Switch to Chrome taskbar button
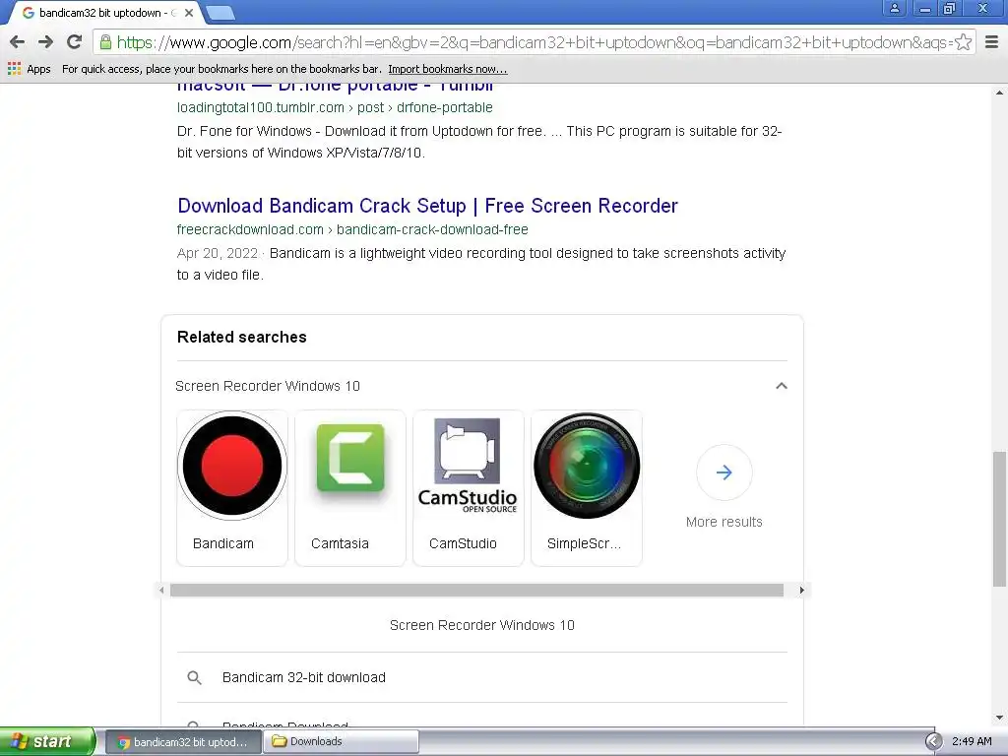1008x756 pixels. click(x=182, y=742)
